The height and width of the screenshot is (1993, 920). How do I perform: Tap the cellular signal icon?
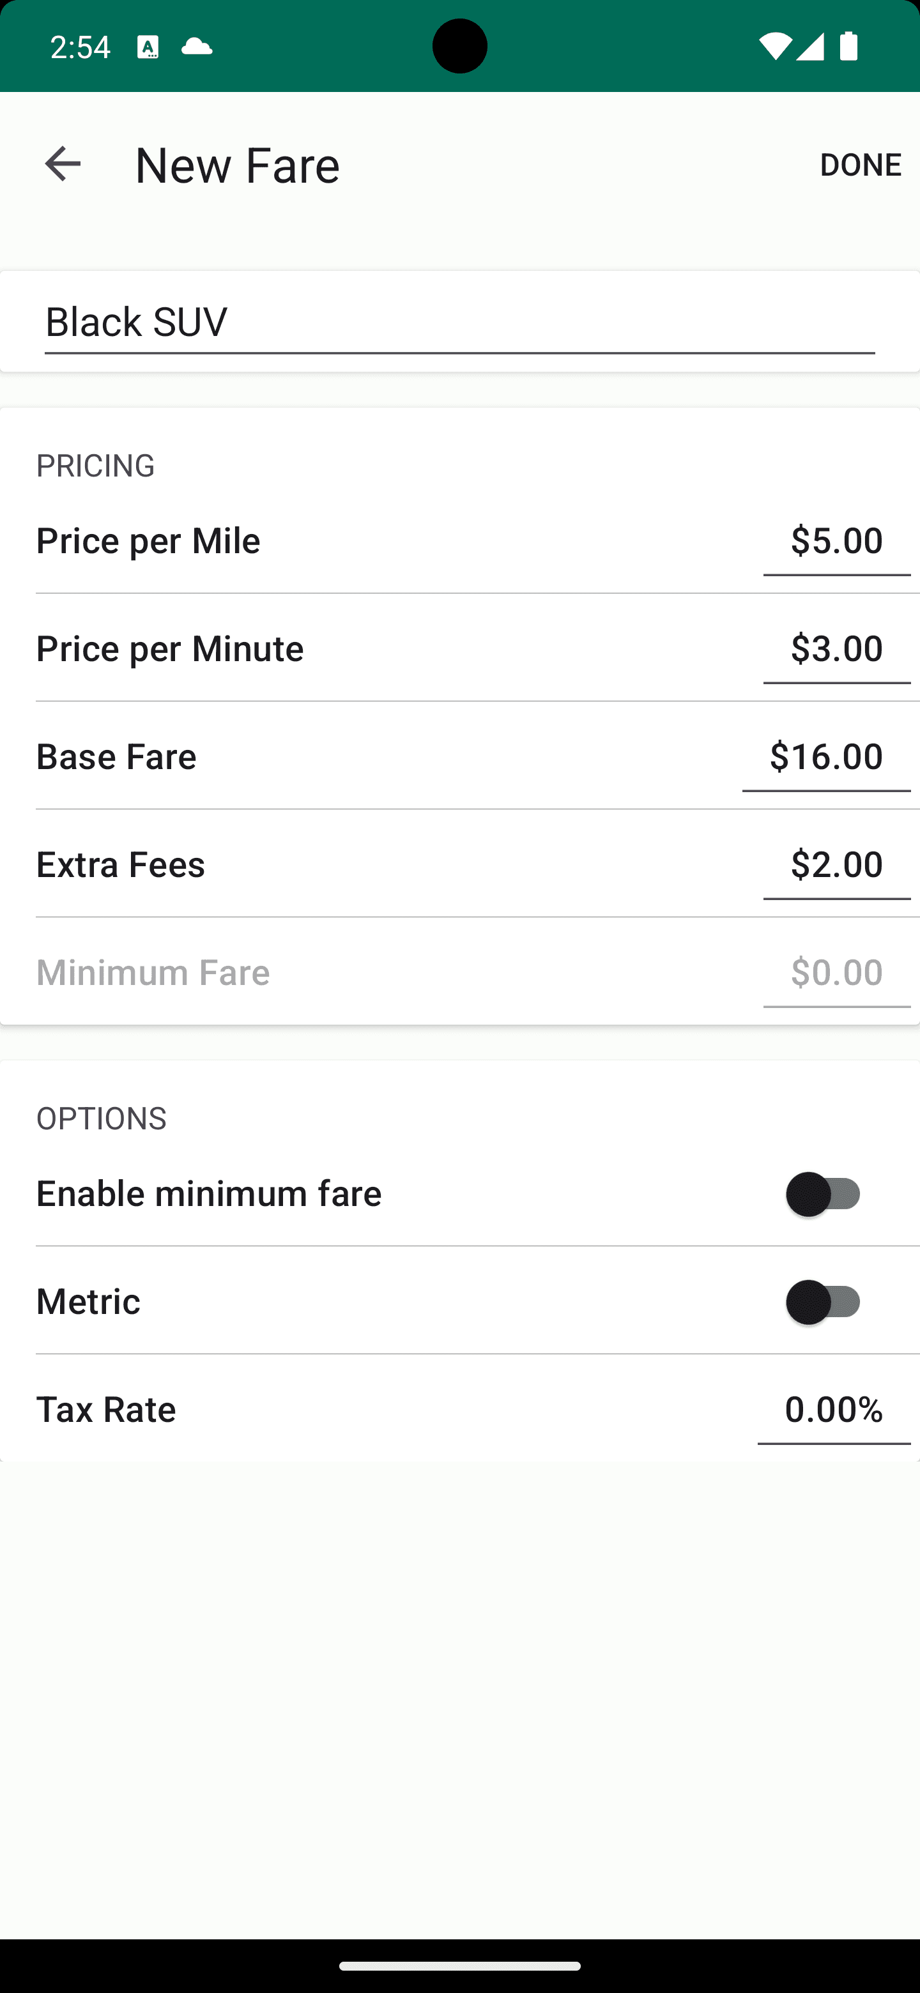click(809, 47)
